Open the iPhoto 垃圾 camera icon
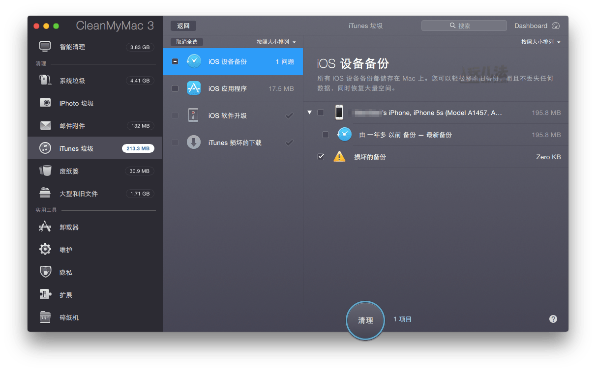The image size is (596, 371). click(x=45, y=103)
